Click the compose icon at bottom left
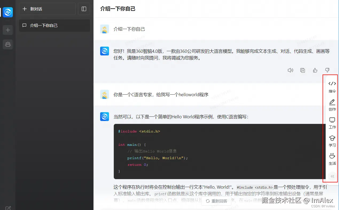Image resolution: width=339 pixels, height=210 pixels. tap(8, 208)
